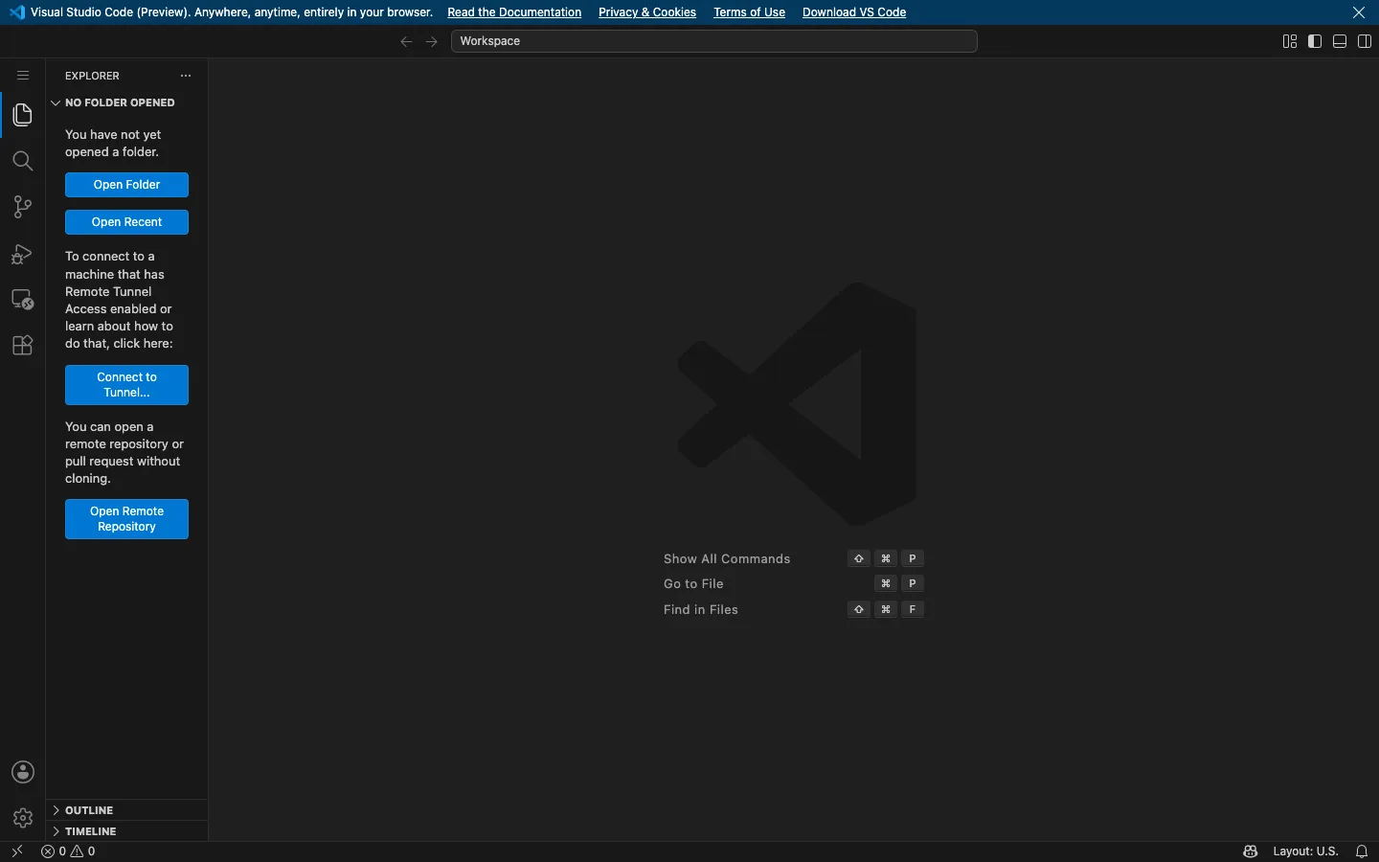1379x862 pixels.
Task: Click the Connect to Tunnel button
Action: 127,385
